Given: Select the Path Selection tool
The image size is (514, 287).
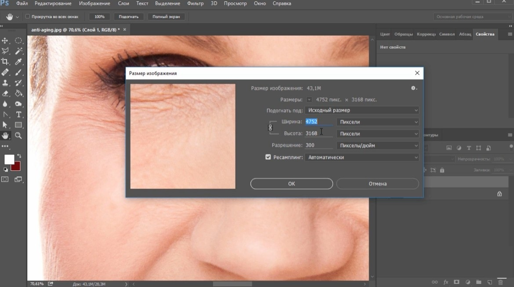Looking at the screenshot, I should tap(5, 125).
